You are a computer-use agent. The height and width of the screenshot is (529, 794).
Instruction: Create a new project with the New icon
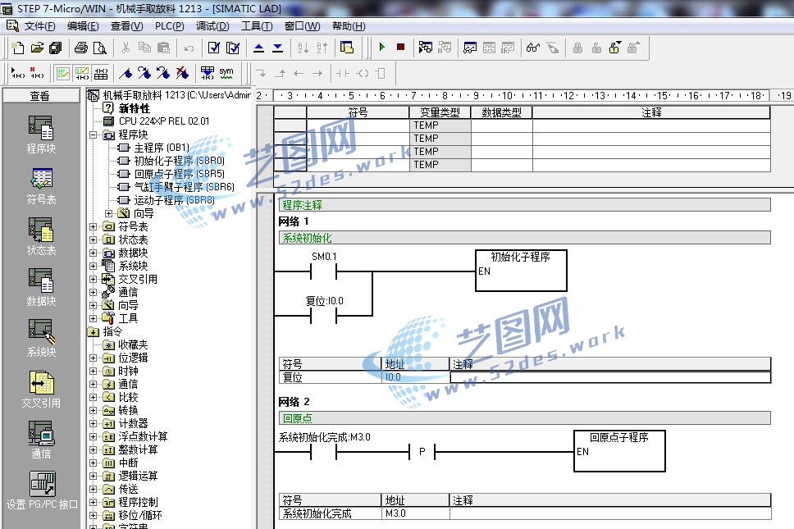pos(18,48)
